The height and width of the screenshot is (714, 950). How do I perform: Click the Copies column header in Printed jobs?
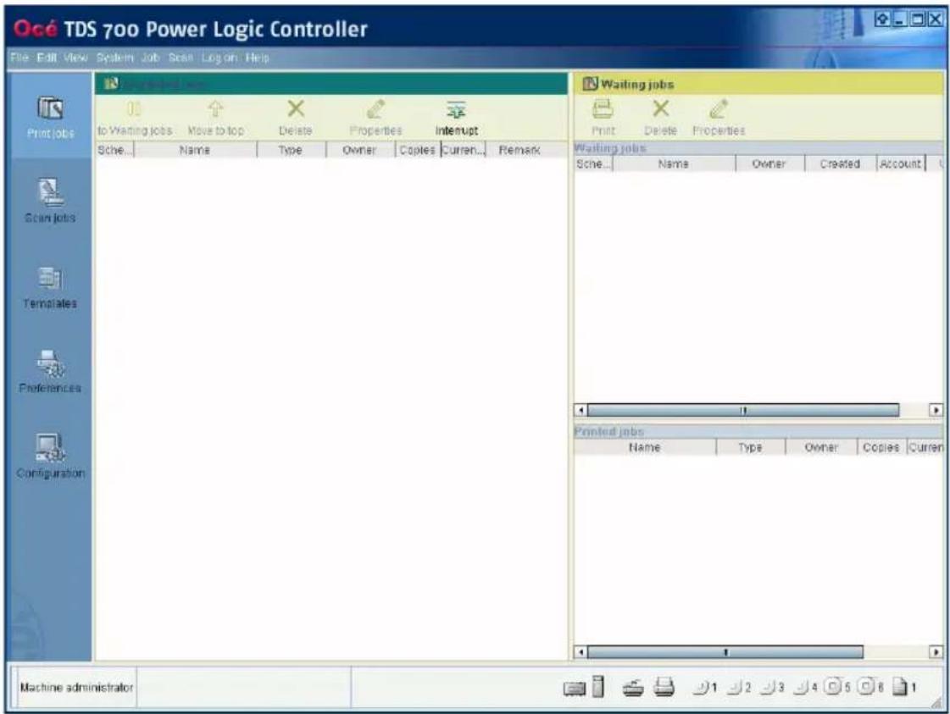point(881,447)
